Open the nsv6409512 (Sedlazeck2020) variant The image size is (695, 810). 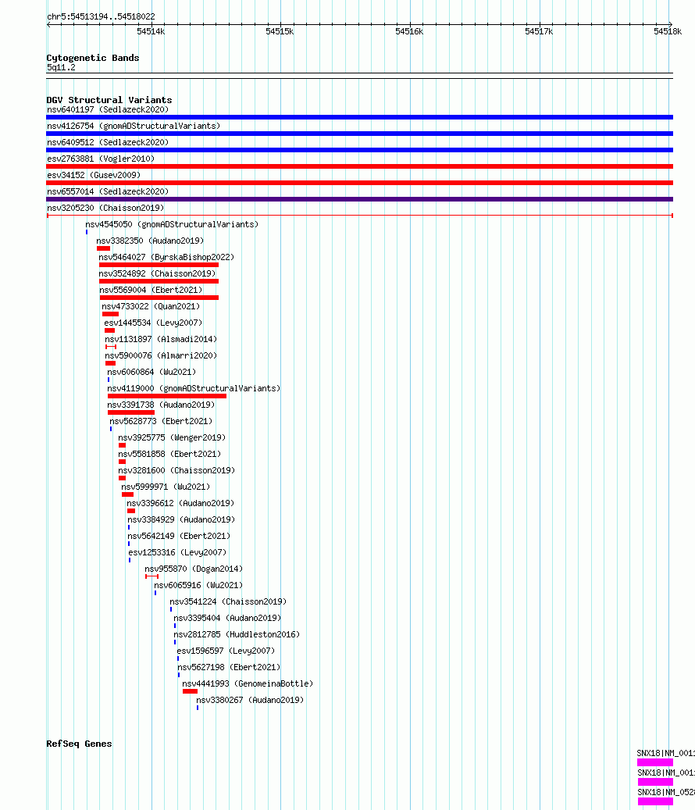(x=108, y=143)
